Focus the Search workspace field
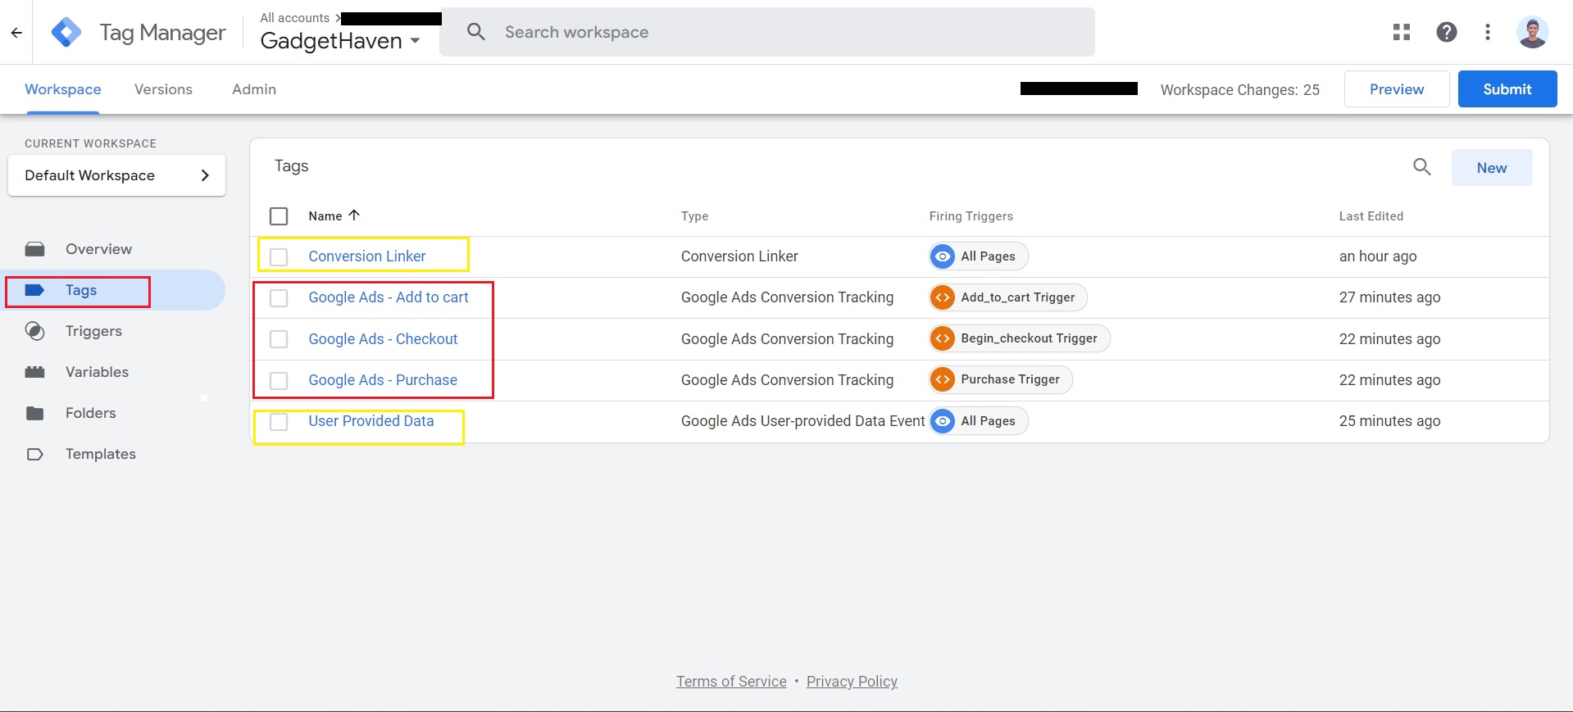The width and height of the screenshot is (1573, 712). pos(767,32)
